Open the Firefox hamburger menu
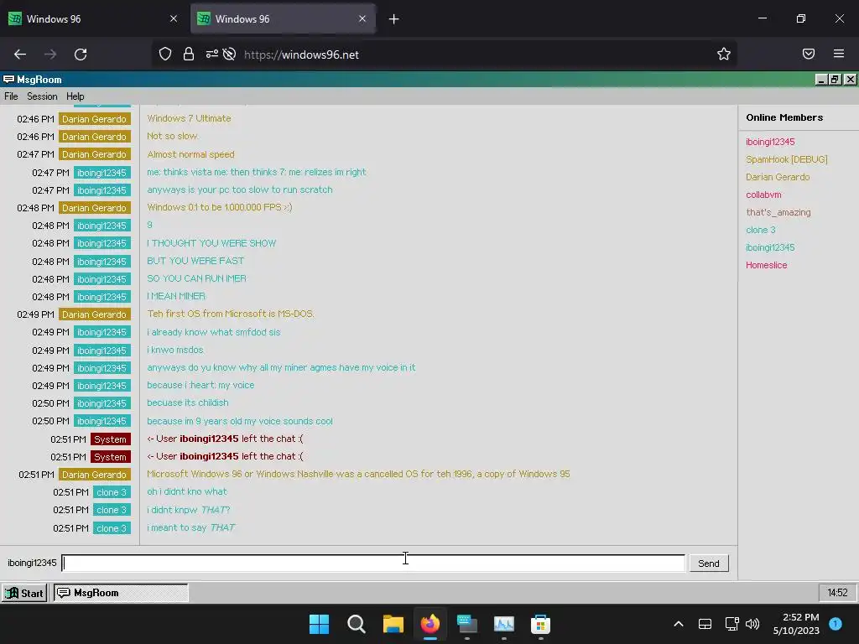 click(839, 54)
